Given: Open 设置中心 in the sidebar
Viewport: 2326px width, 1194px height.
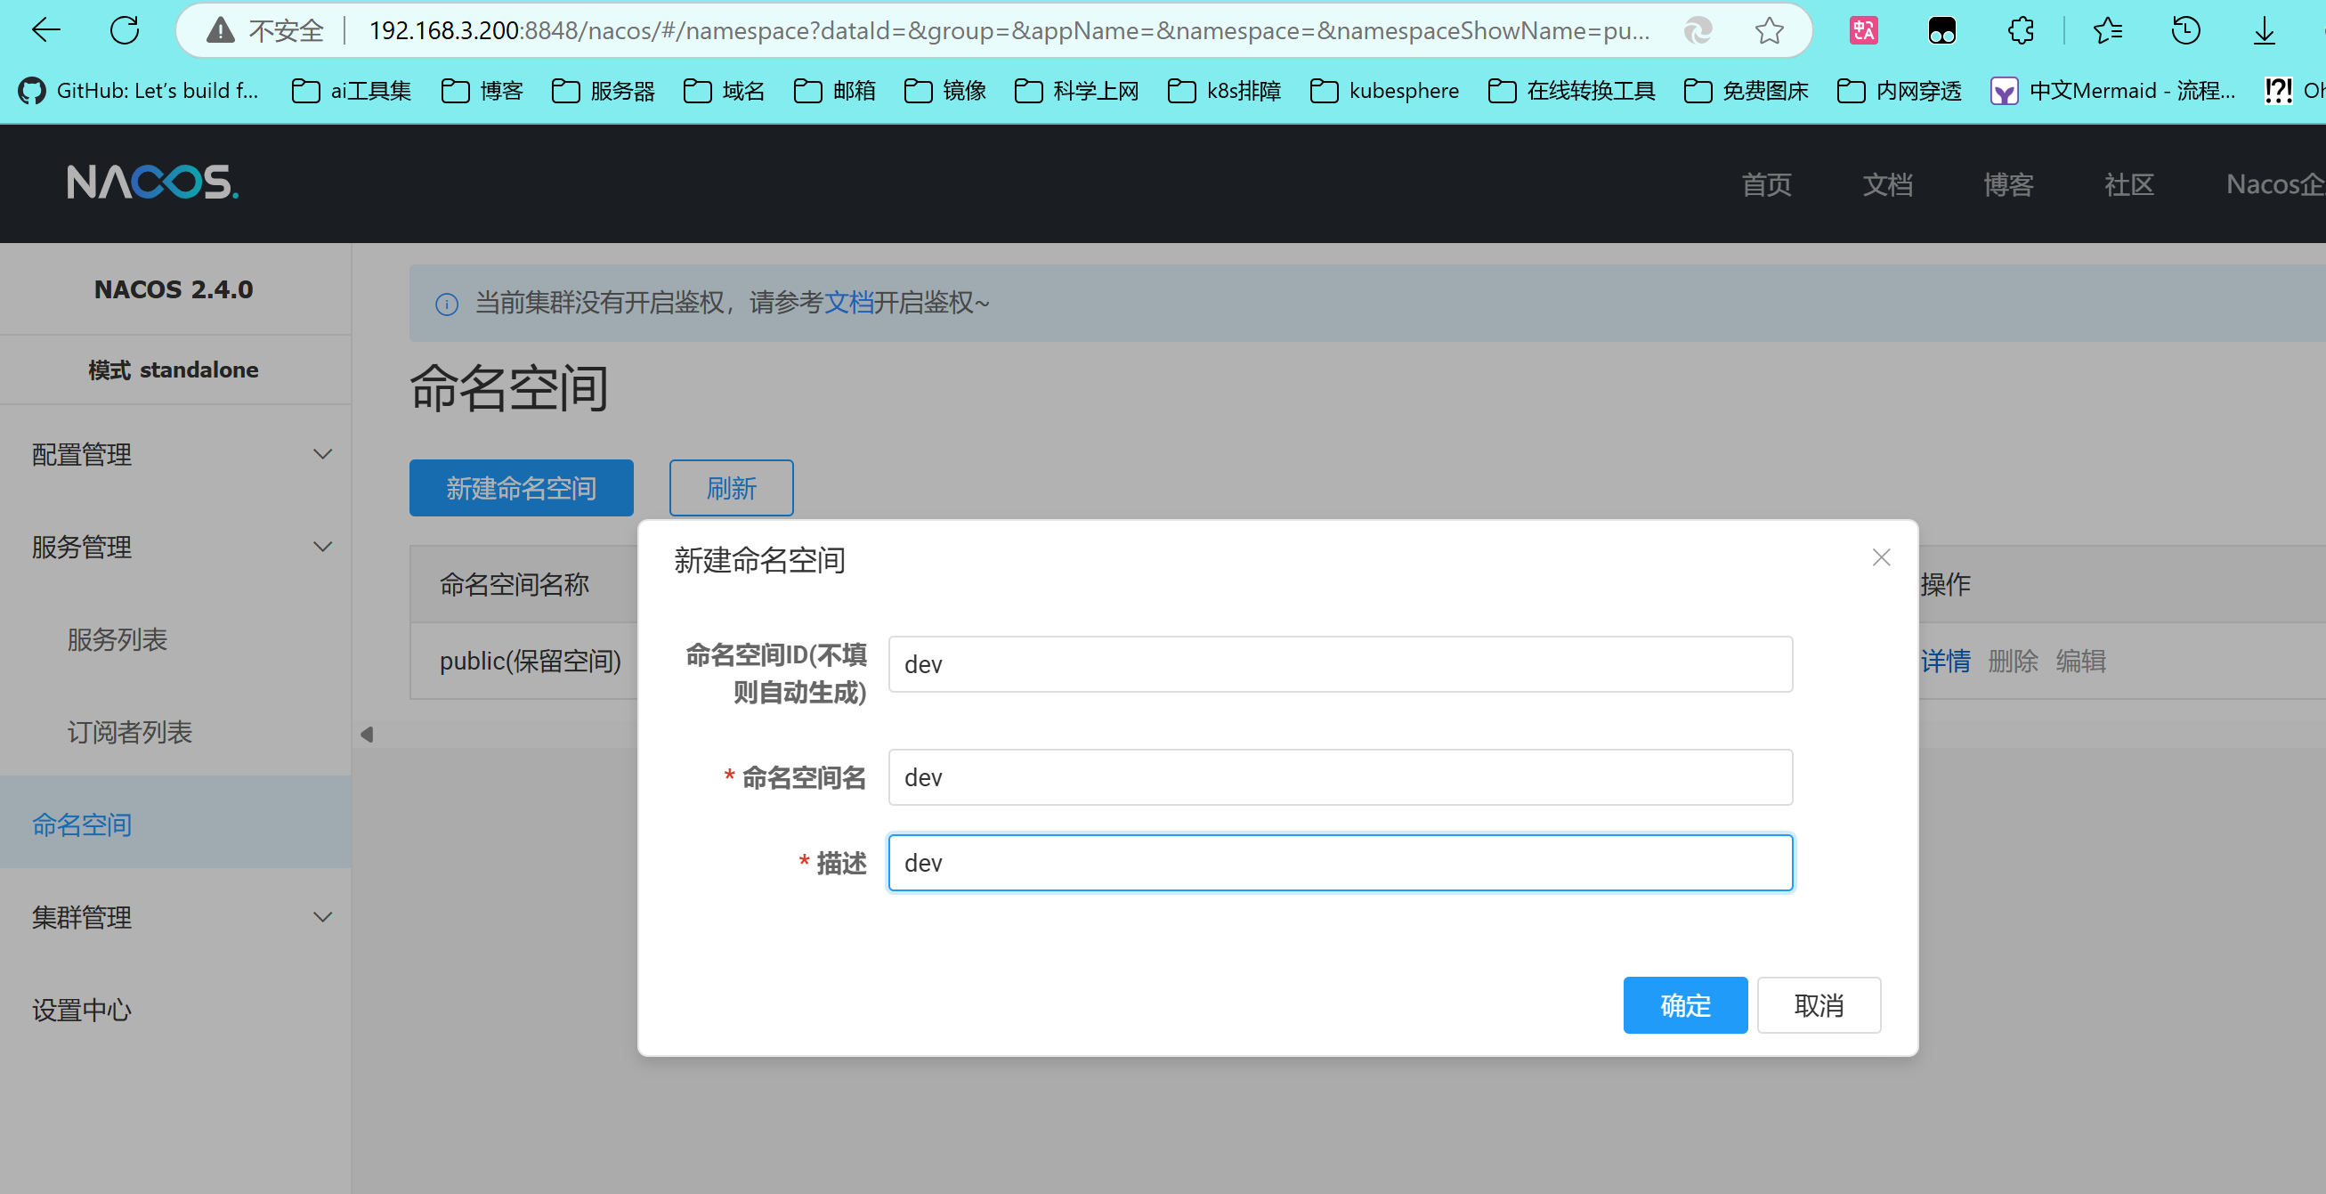Looking at the screenshot, I should pos(82,1010).
